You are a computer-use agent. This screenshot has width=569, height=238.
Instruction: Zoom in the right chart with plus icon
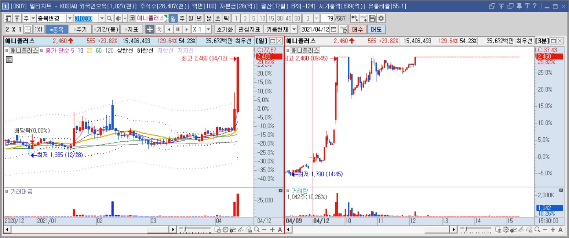tap(553, 230)
